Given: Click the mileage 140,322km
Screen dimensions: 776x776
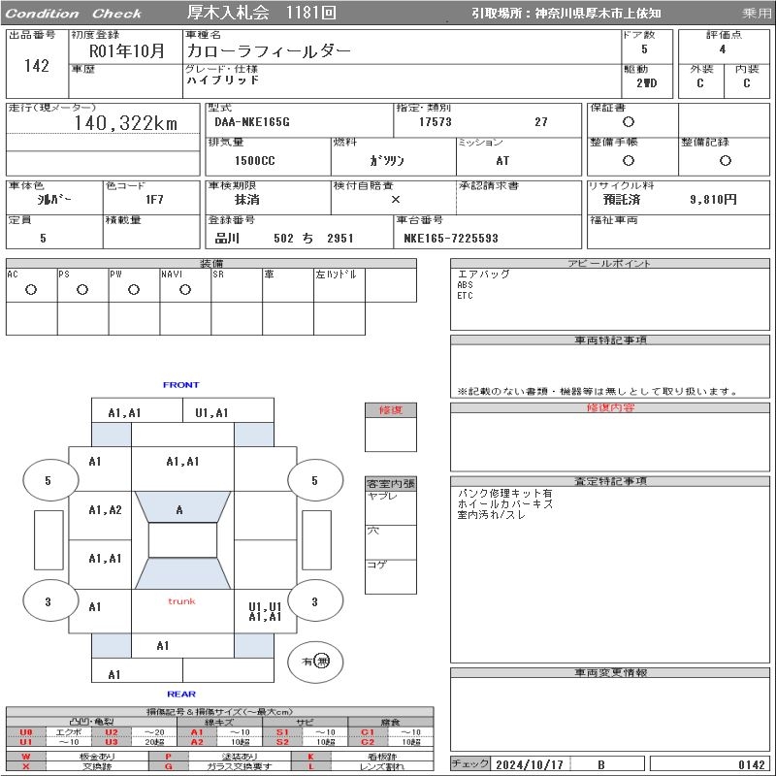Looking at the screenshot, I should point(126,123).
